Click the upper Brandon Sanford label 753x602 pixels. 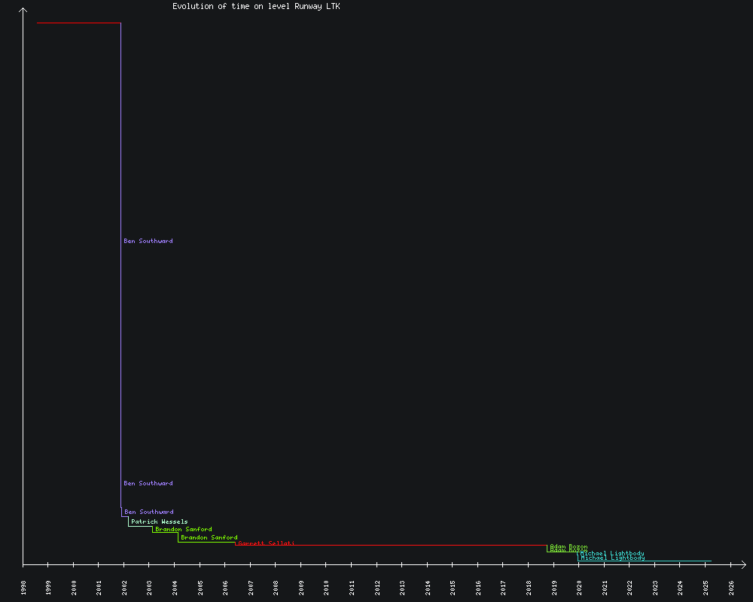[184, 530]
